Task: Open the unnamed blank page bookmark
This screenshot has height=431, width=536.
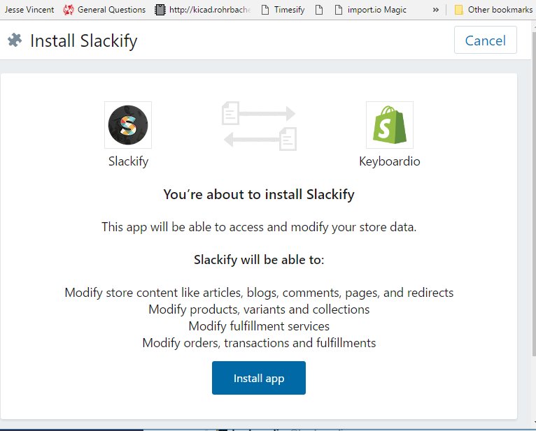Action: (319, 10)
